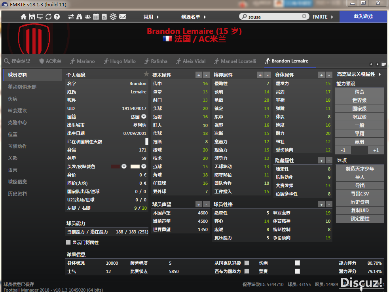Clear the 'sousa' search text

pyautogui.click(x=304, y=16)
